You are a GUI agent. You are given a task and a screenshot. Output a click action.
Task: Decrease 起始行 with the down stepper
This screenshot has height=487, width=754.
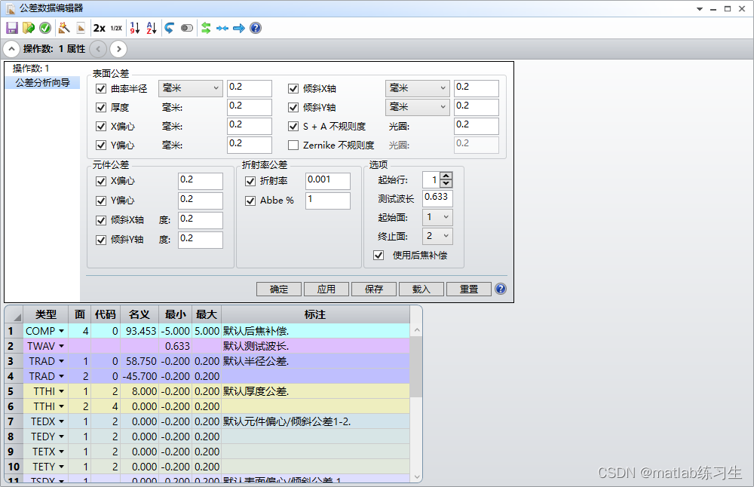446,184
